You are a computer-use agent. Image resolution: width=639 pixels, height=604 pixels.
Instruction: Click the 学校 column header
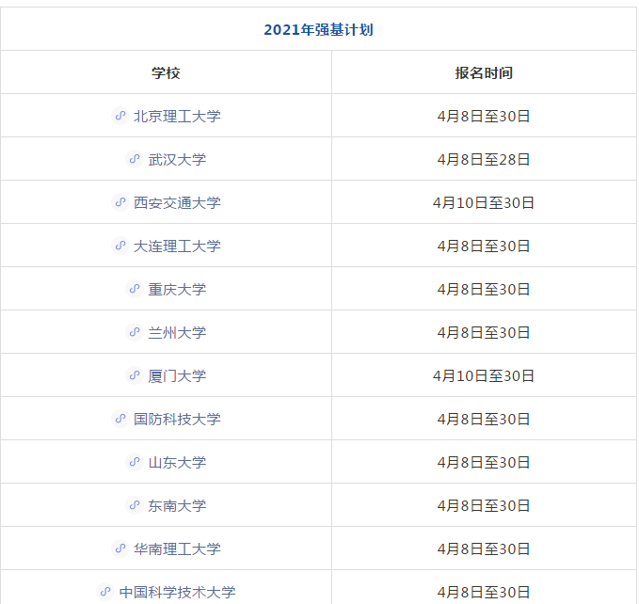pyautogui.click(x=166, y=72)
